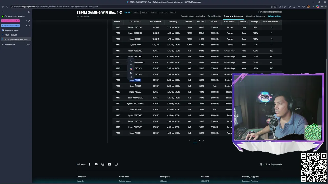Viewport: 328px width, 184px height.
Task: Bookmark this page with the star icon
Action: [275, 7]
